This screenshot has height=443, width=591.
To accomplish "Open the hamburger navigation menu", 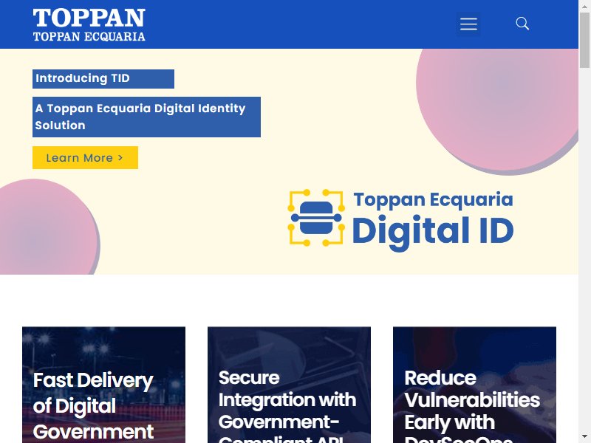I will (x=468, y=24).
